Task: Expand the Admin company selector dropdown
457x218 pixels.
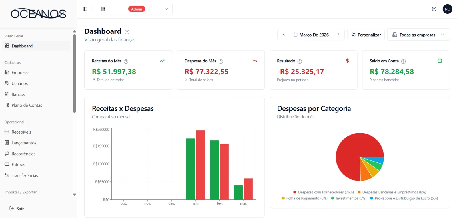Action: pyautogui.click(x=135, y=9)
